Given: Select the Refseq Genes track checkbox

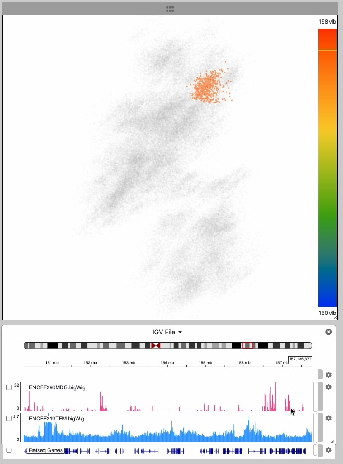Looking at the screenshot, I should tap(9, 450).
